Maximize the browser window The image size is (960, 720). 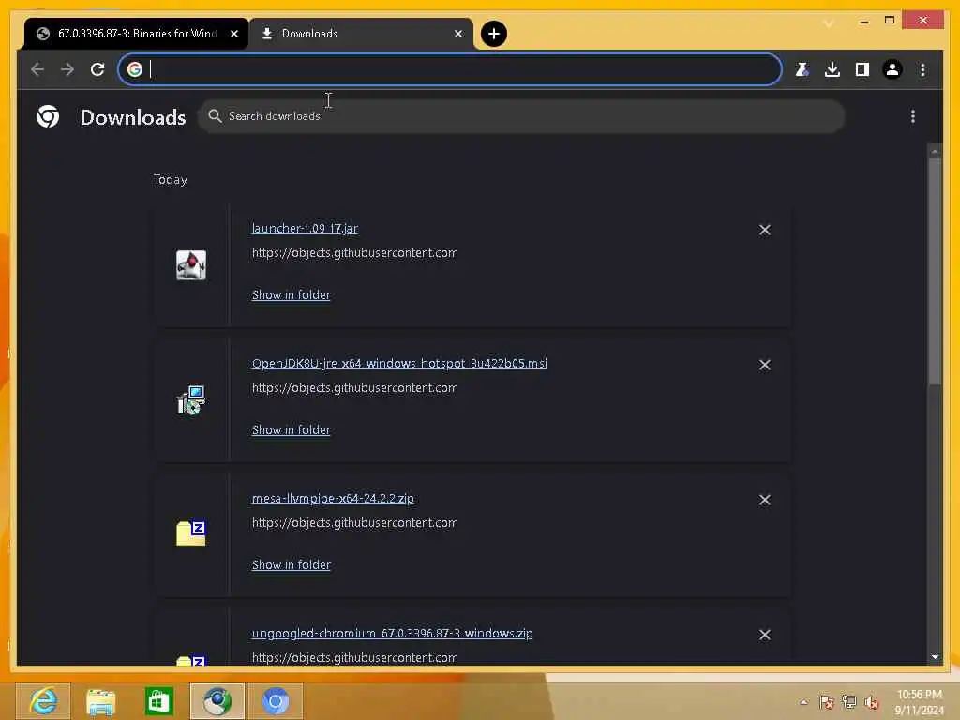[890, 21]
